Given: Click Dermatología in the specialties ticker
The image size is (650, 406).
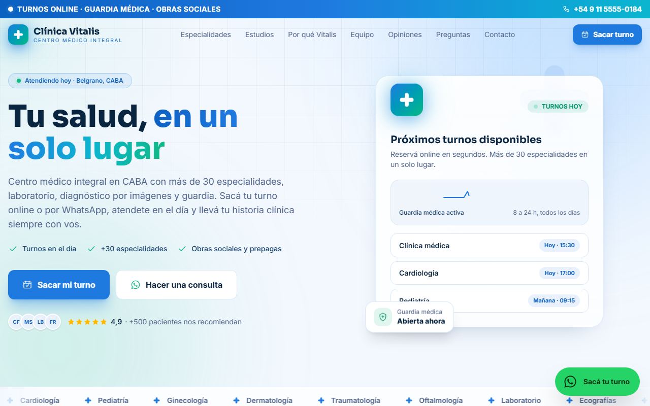Looking at the screenshot, I should point(269,400).
